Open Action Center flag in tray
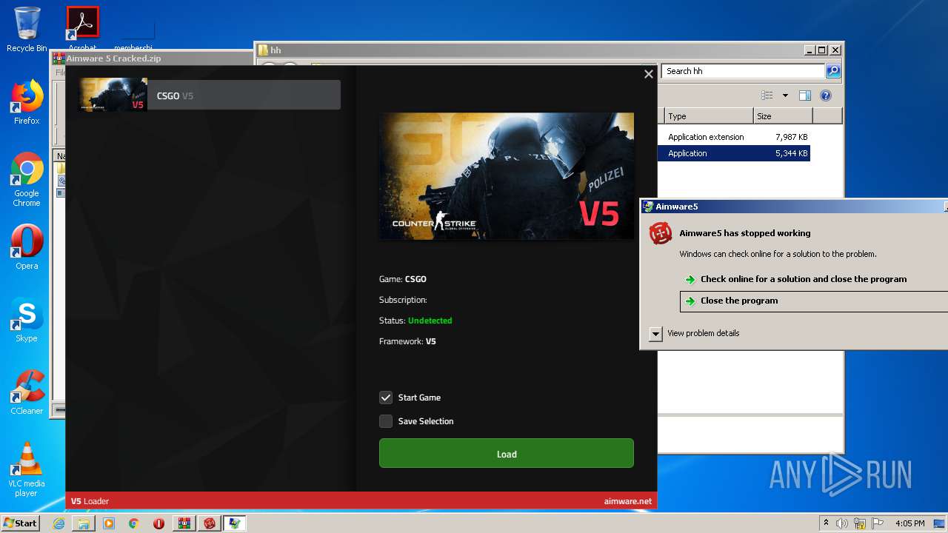948x533 pixels. pyautogui.click(x=878, y=523)
